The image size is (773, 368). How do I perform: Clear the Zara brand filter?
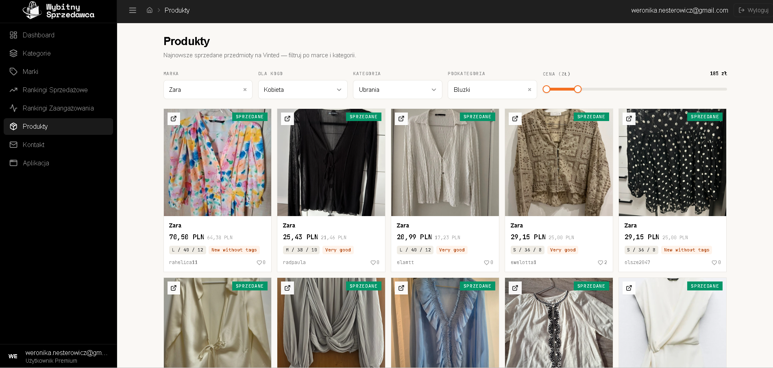tap(245, 90)
